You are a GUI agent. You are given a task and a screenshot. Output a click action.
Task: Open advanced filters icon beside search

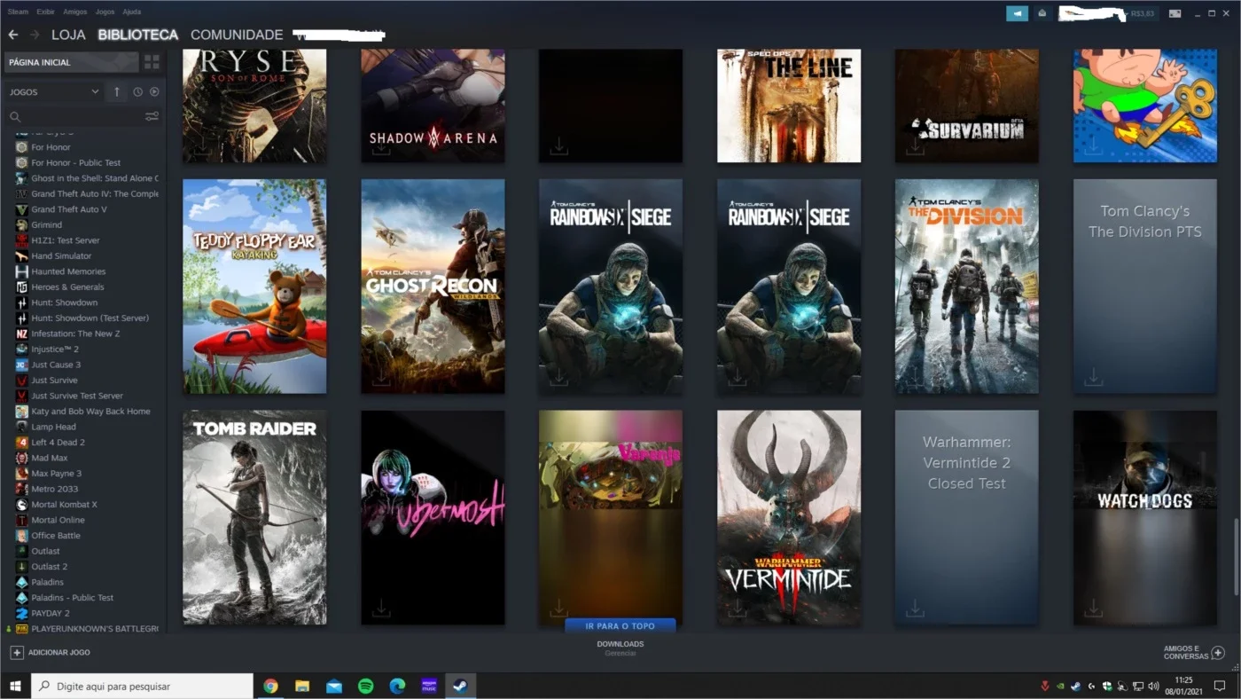(x=152, y=116)
